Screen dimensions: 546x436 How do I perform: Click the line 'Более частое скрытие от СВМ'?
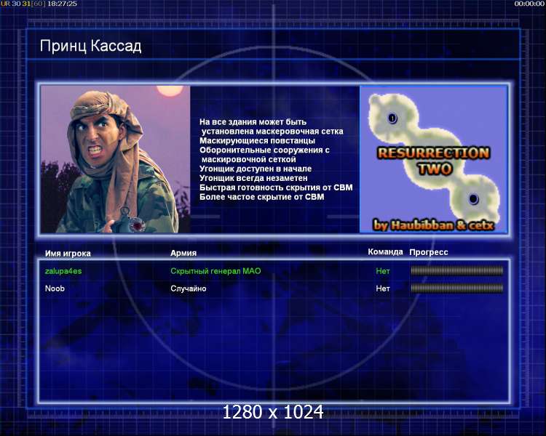[262, 197]
